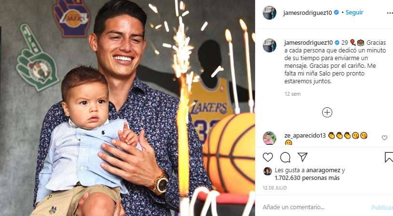Open the three-dot options menu

pyautogui.click(x=390, y=13)
